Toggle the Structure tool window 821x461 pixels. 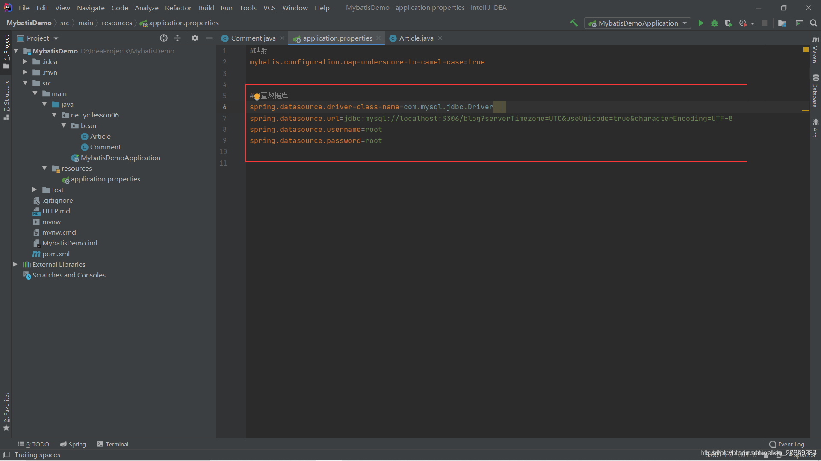6,99
